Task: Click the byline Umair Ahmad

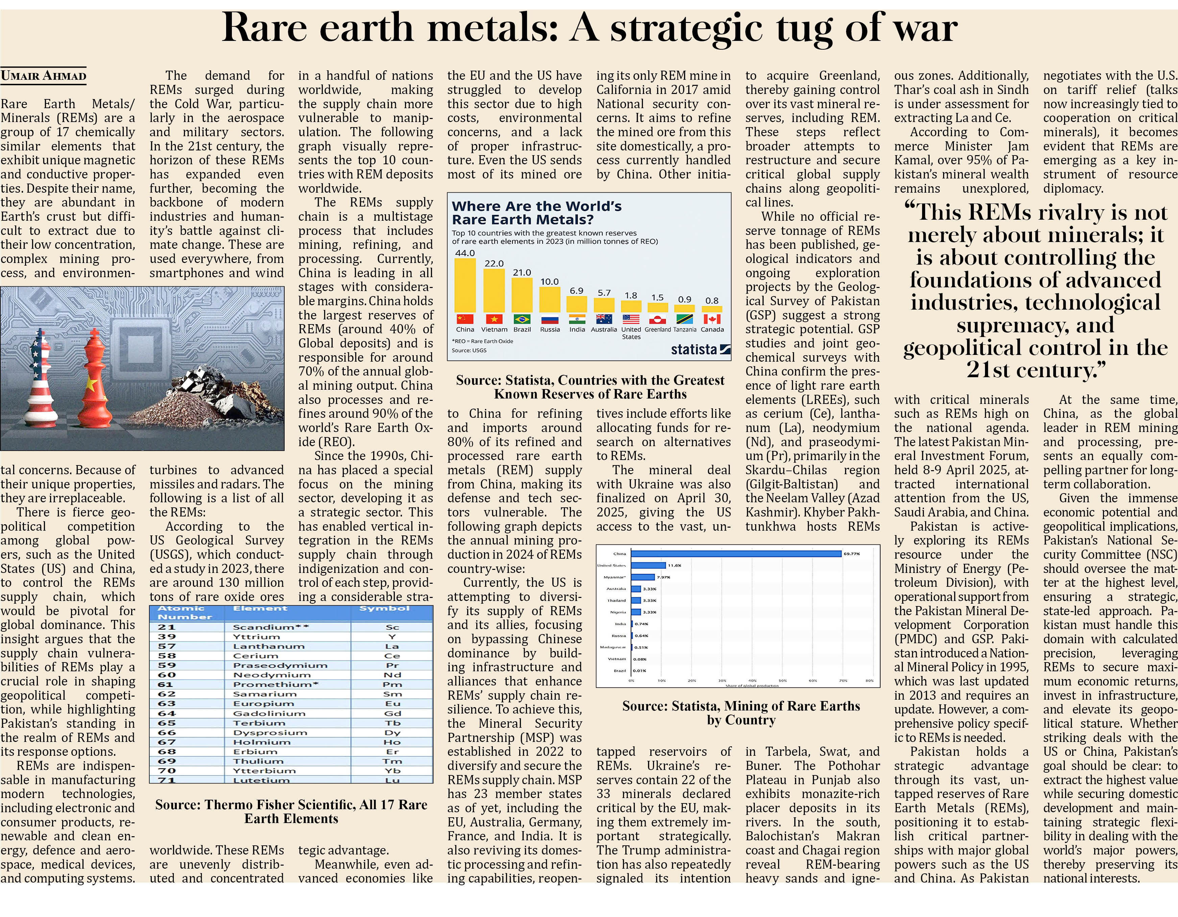Action: coord(44,75)
